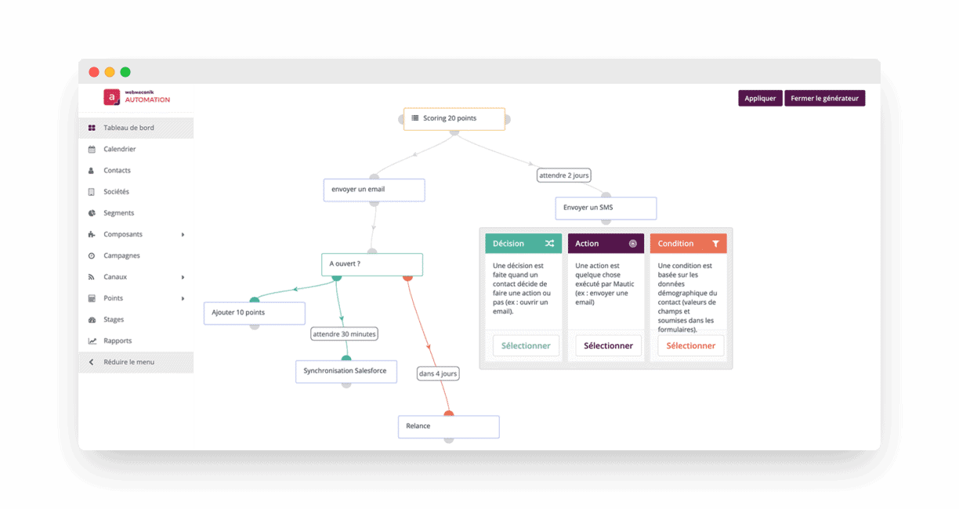Collapse sidebar with Réduire le menu
Screen dimensions: 959x509
click(x=136, y=362)
